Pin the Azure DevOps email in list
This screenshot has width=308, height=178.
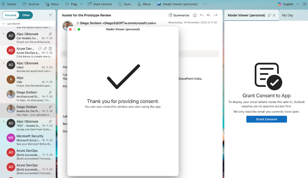[45, 48]
